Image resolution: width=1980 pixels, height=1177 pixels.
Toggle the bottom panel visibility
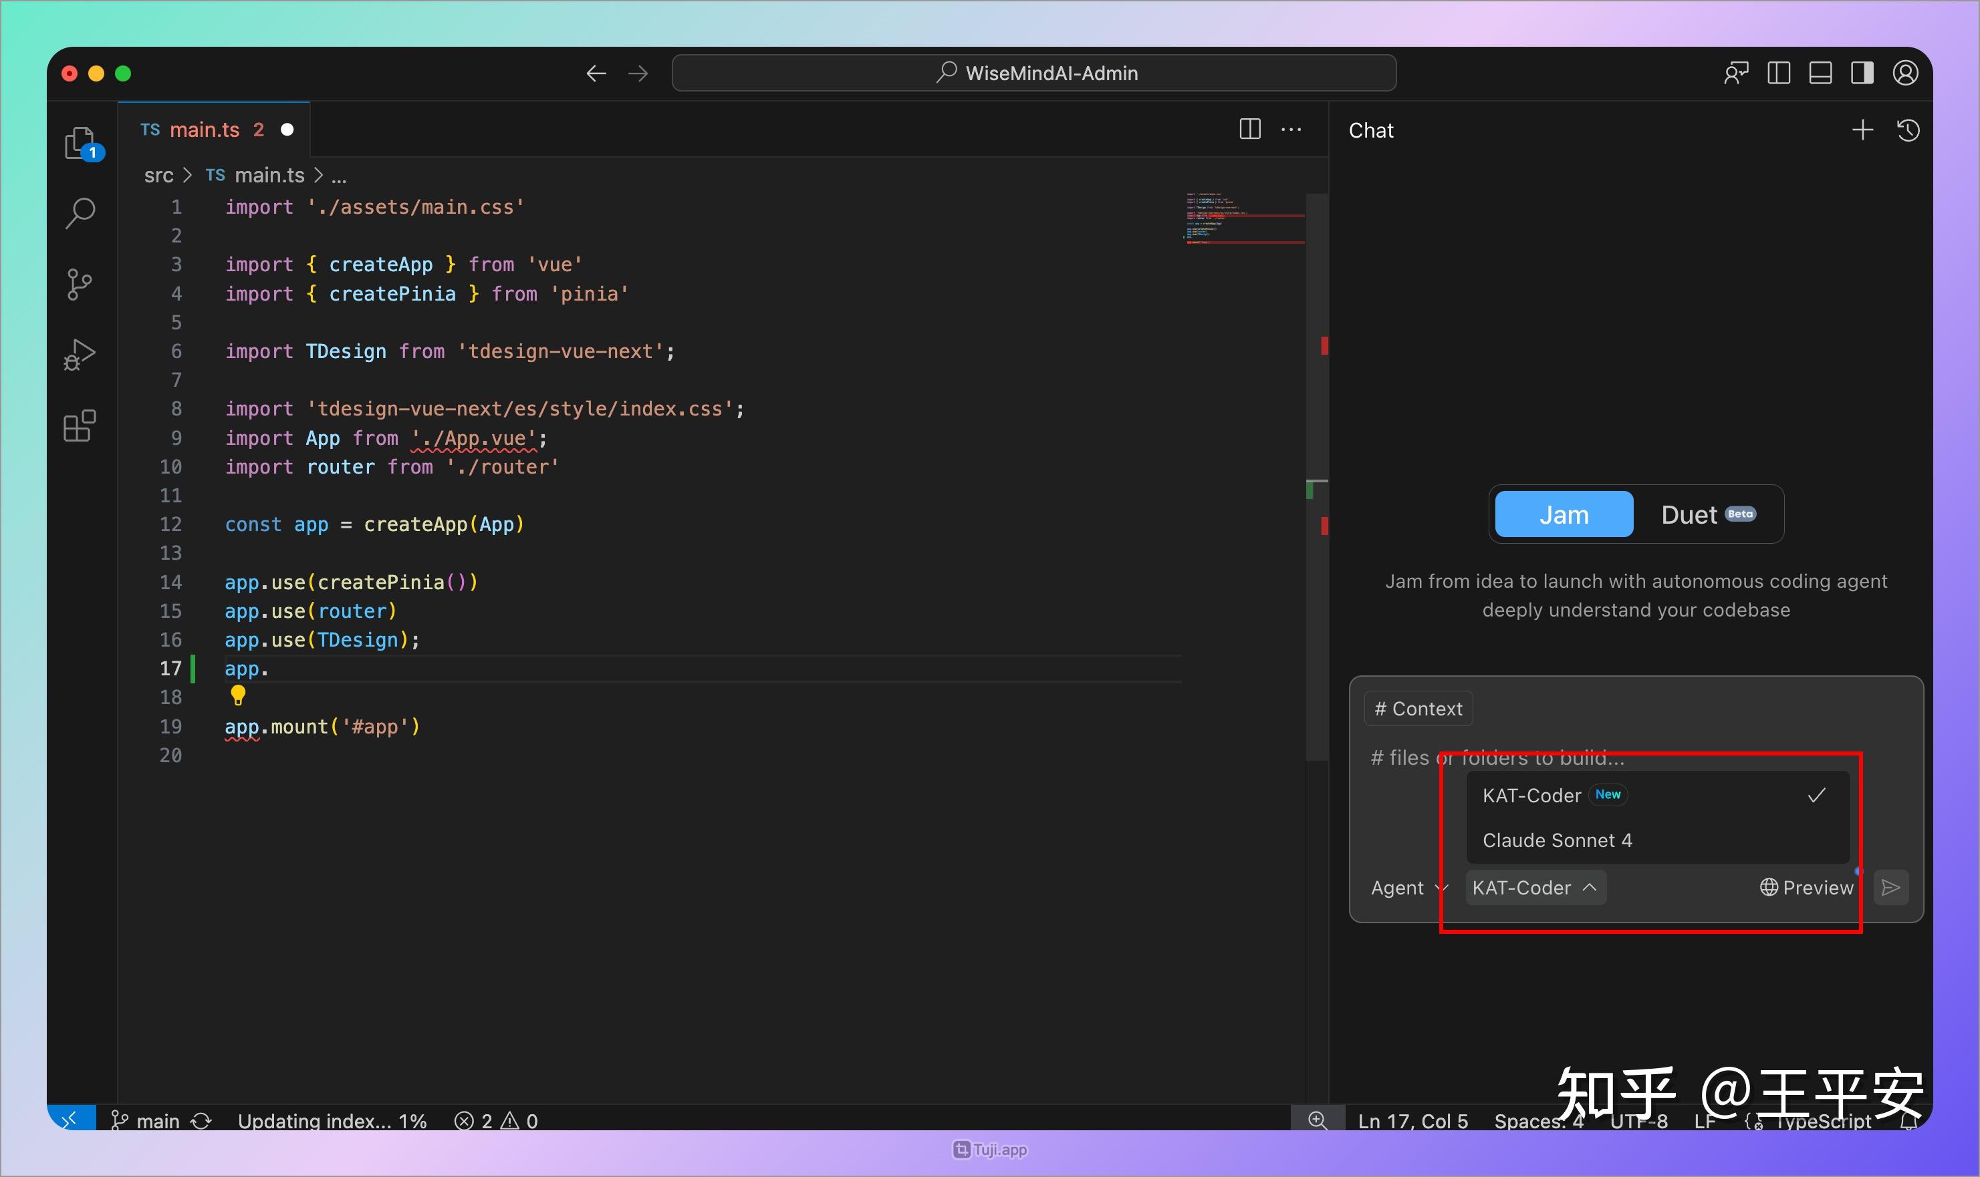coord(1820,72)
